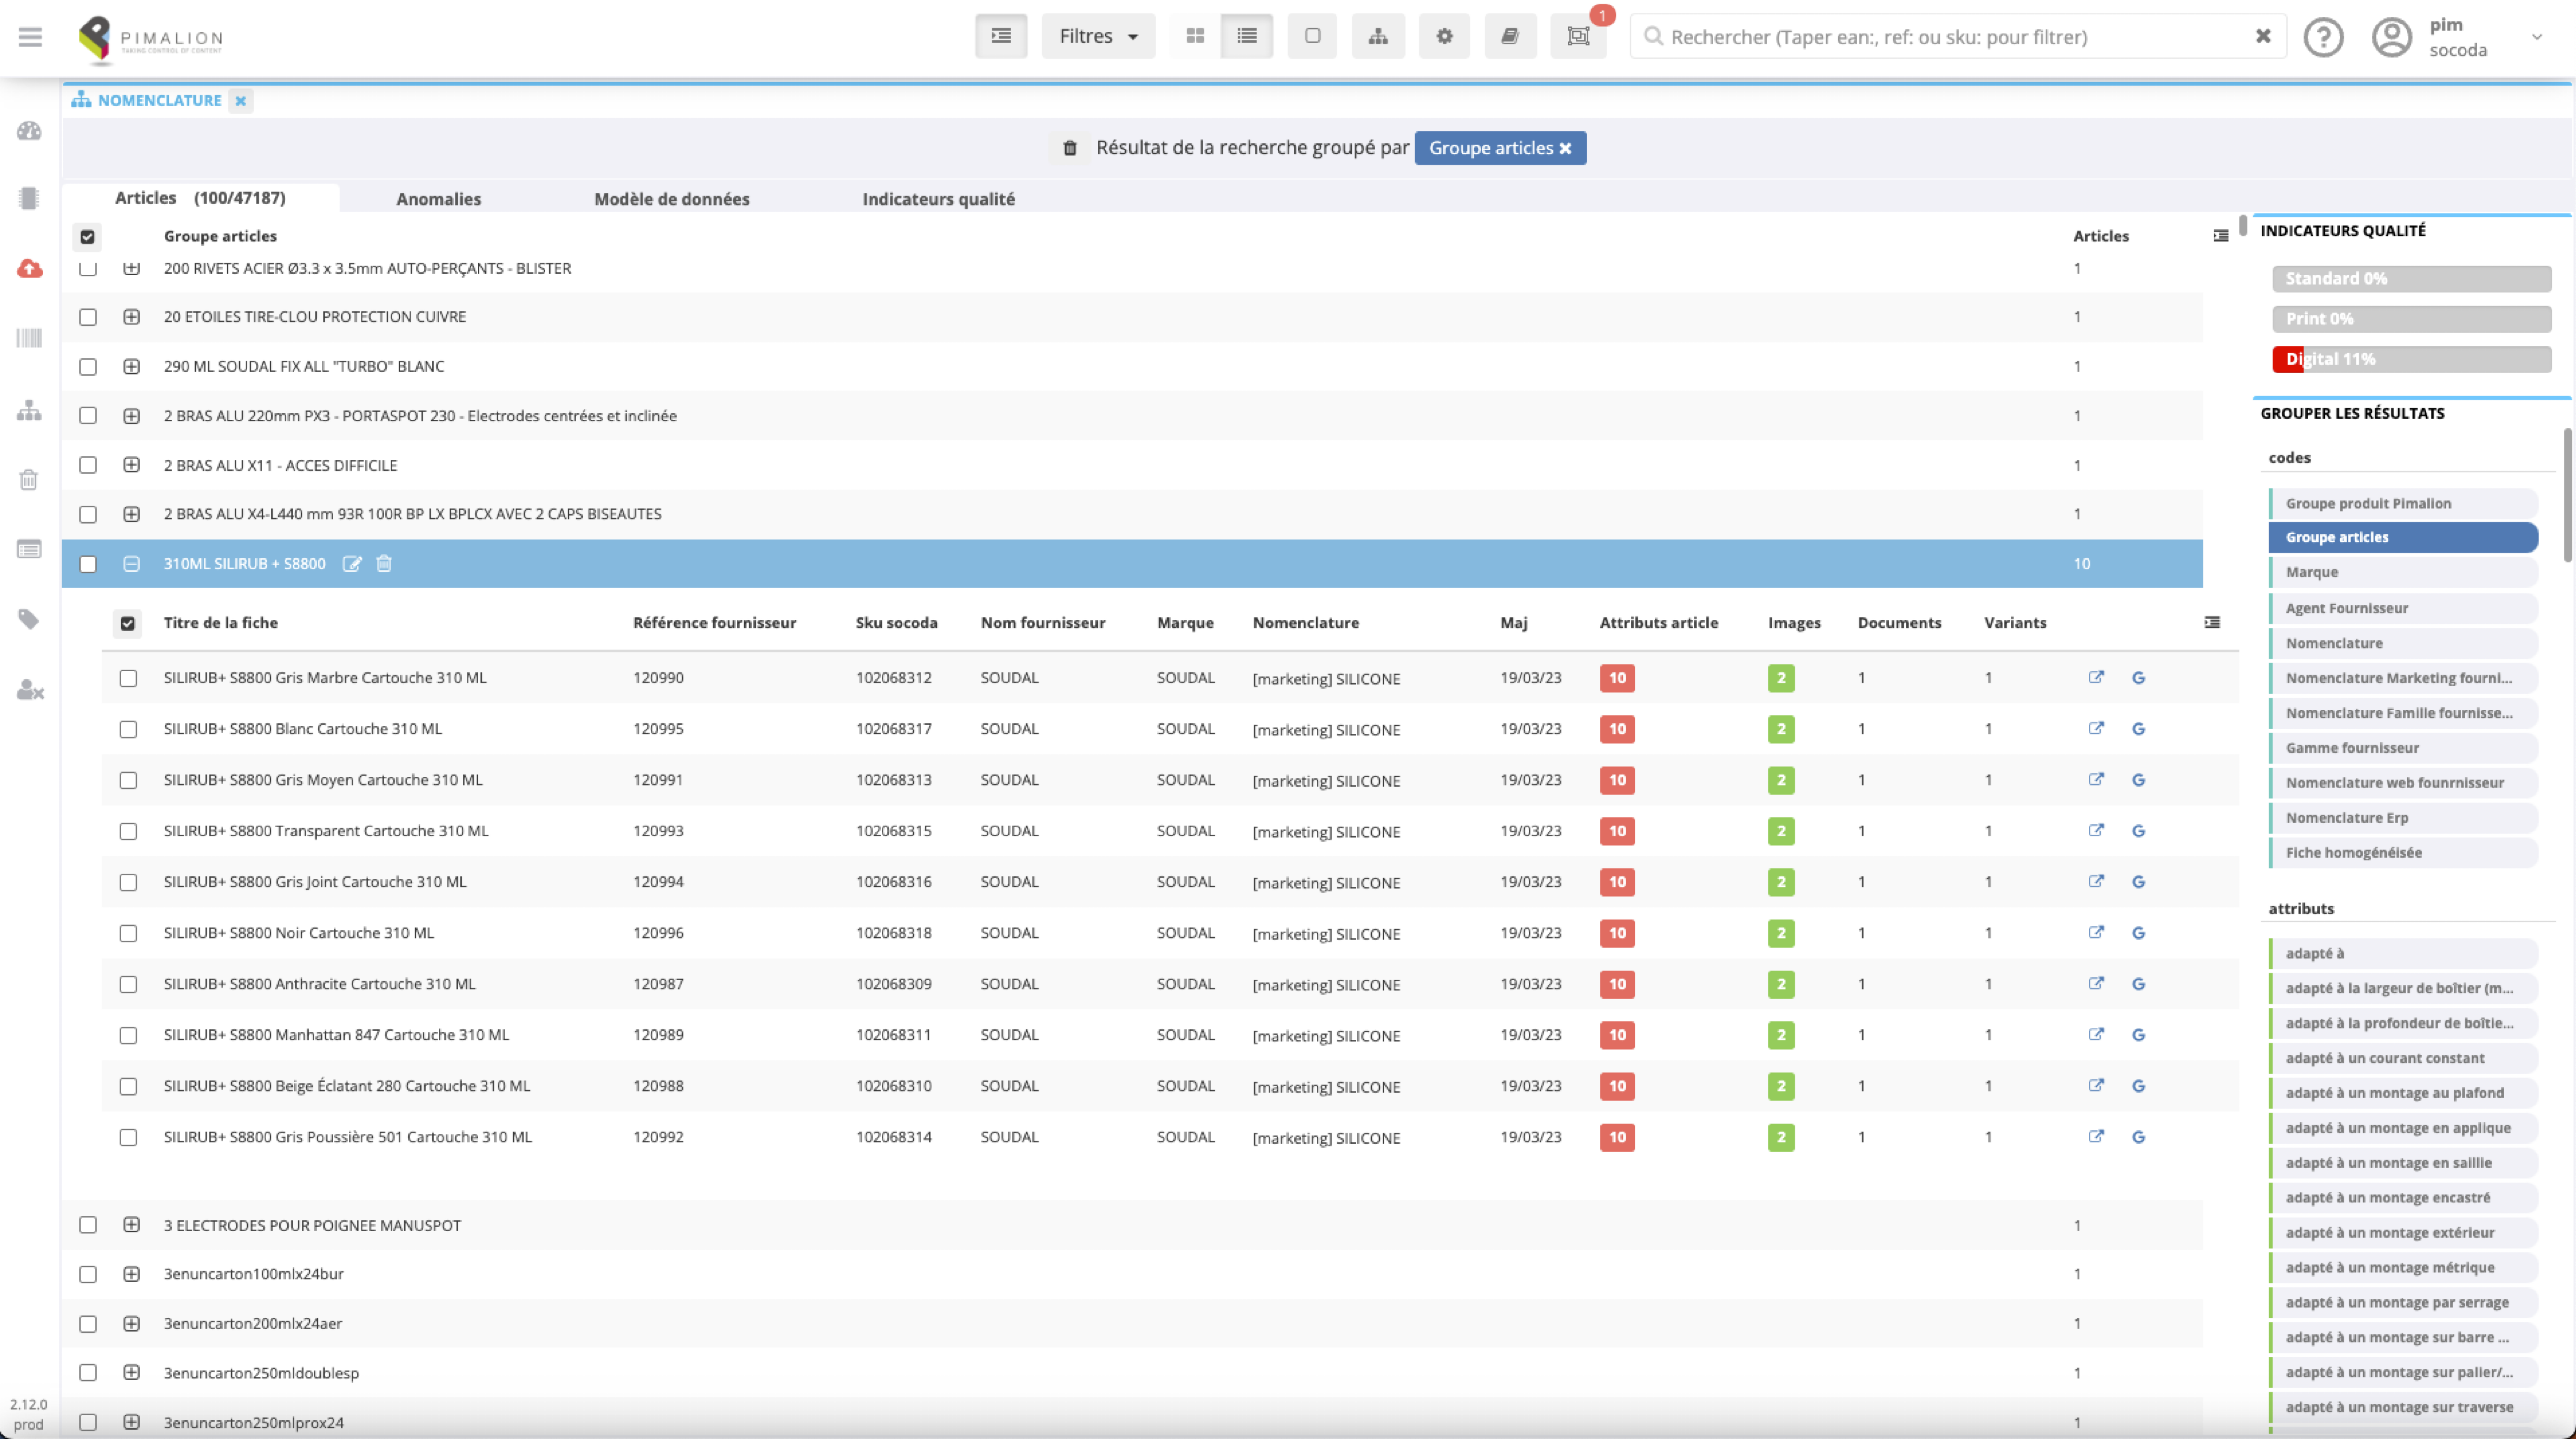Expand 3 ELECTRODES POUR POIGNEE MANUSPOT group

(131, 1225)
